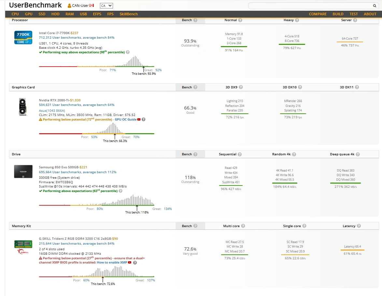Click the search magnifier icon
This screenshot has width=382, height=296.
point(375,6)
